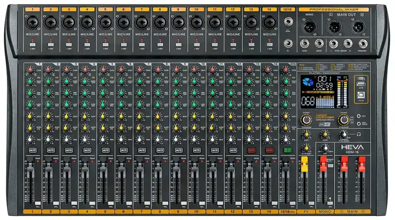The width and height of the screenshot is (395, 220).
Task: Adjust the MAIN right red fader
Action: click(362, 164)
